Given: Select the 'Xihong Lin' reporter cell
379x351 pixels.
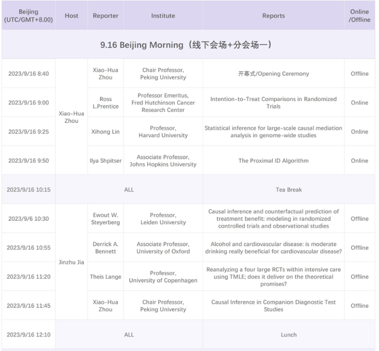Looking at the screenshot, I should (x=105, y=132).
